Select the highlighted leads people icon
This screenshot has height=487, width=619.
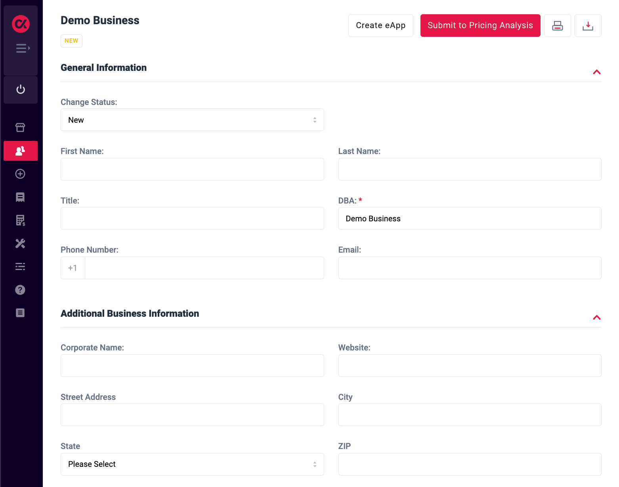pos(21,151)
